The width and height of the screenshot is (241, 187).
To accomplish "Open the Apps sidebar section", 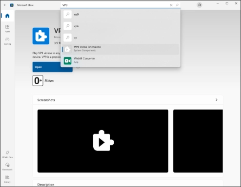I will [7, 28].
